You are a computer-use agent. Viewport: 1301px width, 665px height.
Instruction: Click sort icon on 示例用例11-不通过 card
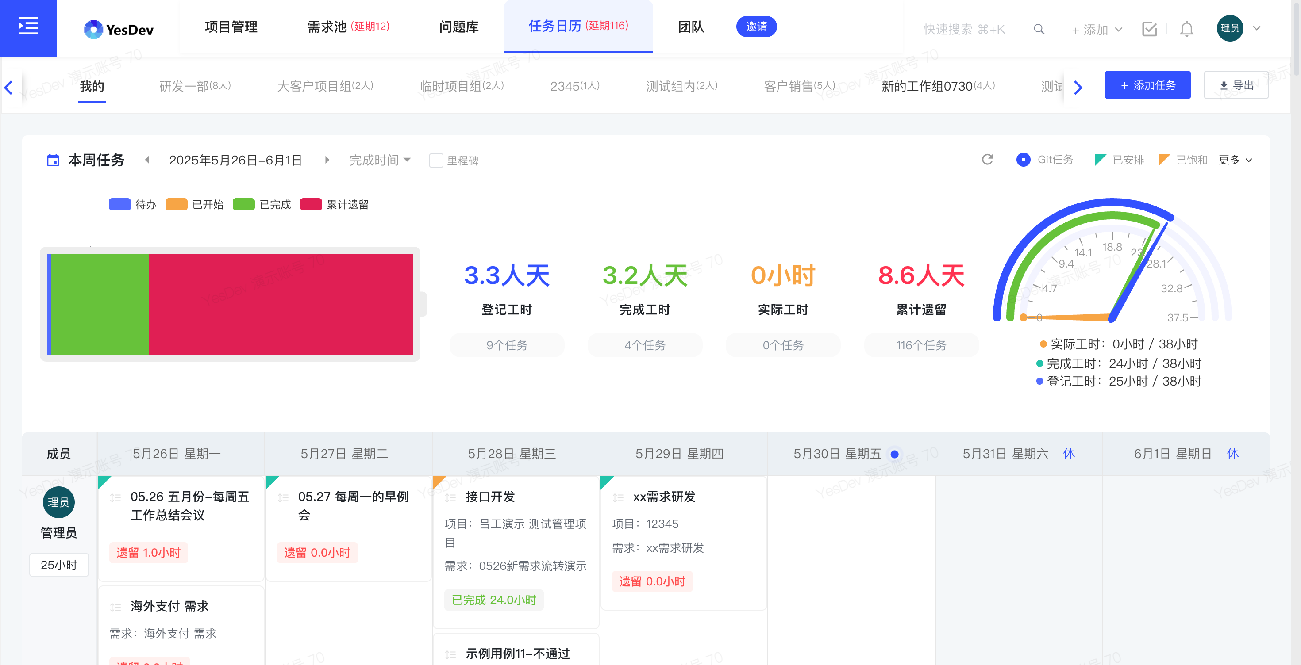(x=450, y=654)
